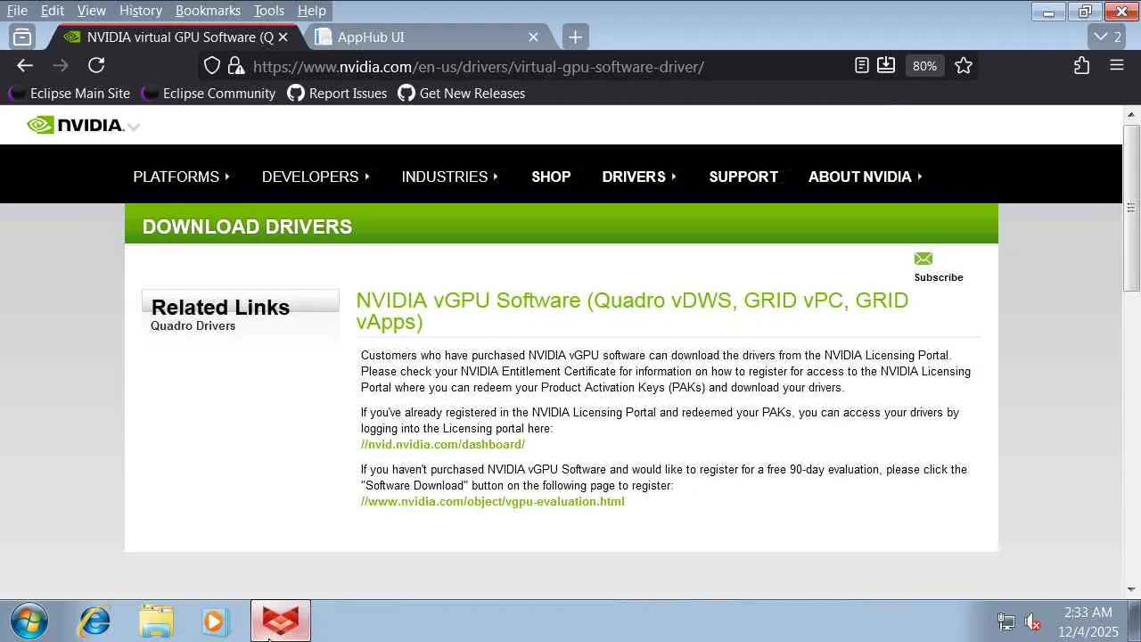Switch to the AppHub UI tab
The width and height of the screenshot is (1141, 642).
click(426, 37)
